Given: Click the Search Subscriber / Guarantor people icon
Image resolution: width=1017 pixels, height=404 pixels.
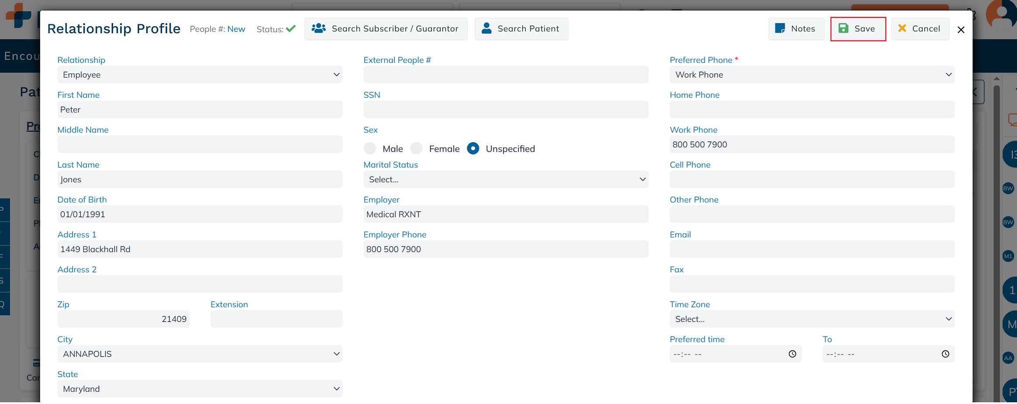Looking at the screenshot, I should 318,28.
